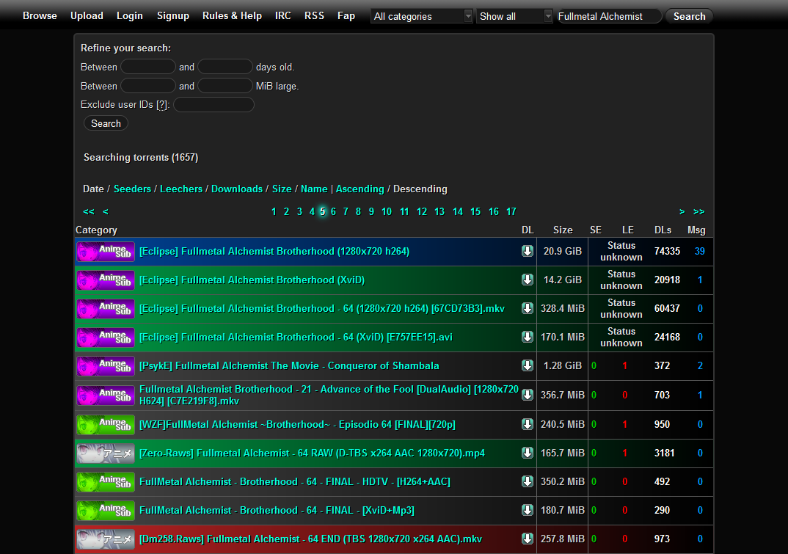Sort results by Name
788x554 pixels.
point(314,189)
